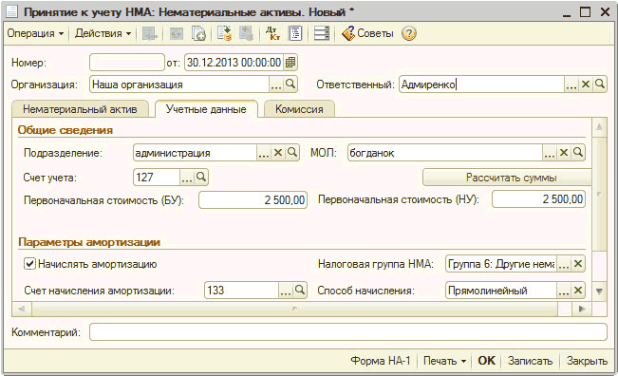Open account 133 via magnifier icon
The image size is (618, 376).
pyautogui.click(x=300, y=291)
